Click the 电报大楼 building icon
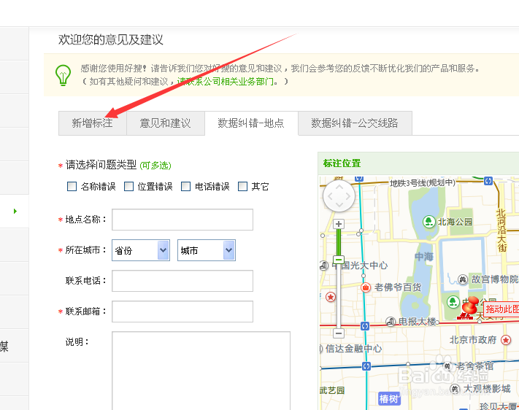 pyautogui.click(x=391, y=321)
